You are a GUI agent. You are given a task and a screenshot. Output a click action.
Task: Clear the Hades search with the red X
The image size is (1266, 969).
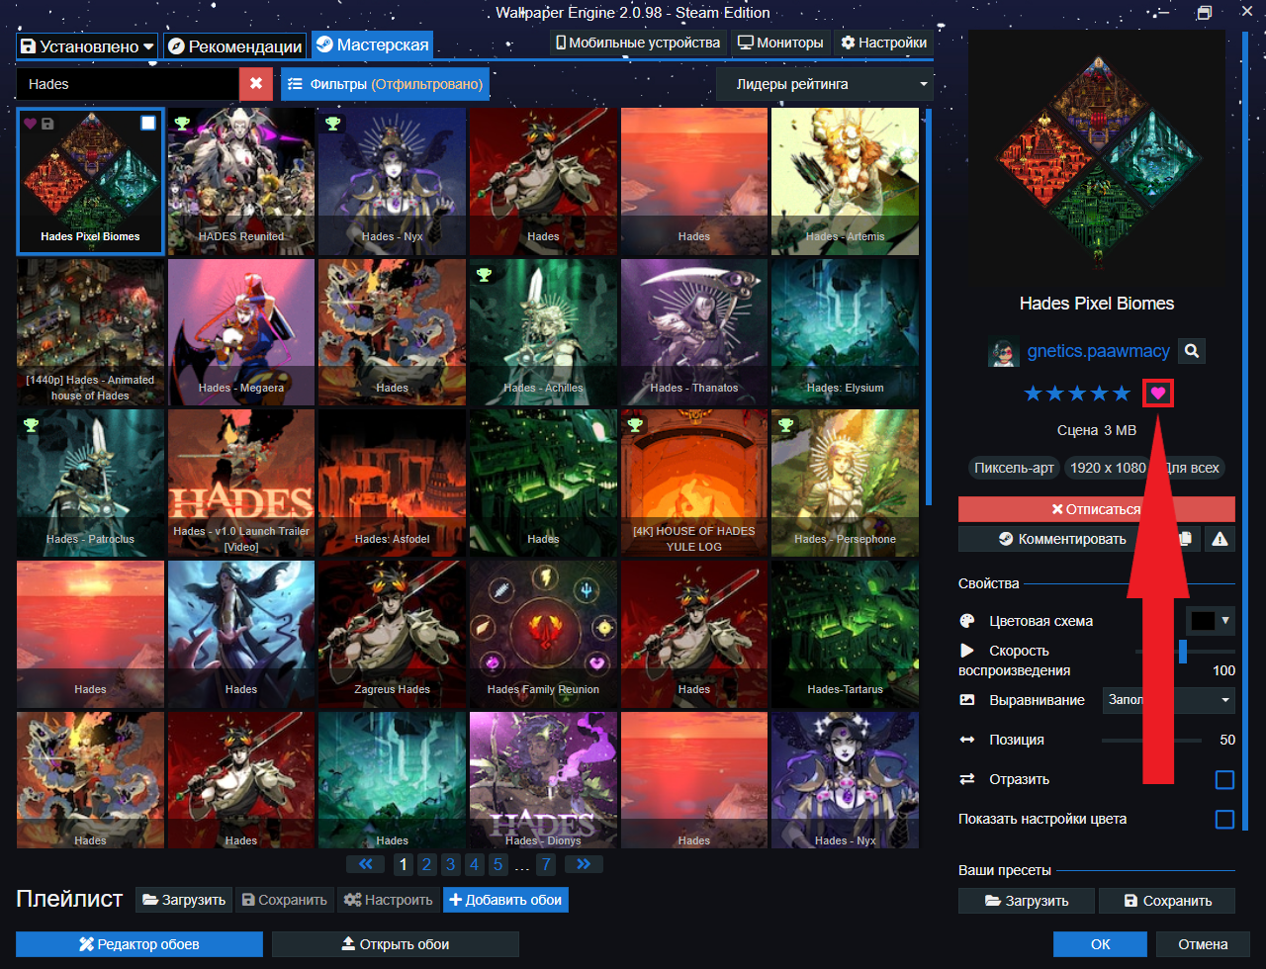pyautogui.click(x=255, y=84)
